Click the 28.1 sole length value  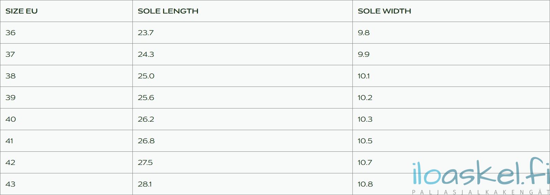(x=145, y=184)
